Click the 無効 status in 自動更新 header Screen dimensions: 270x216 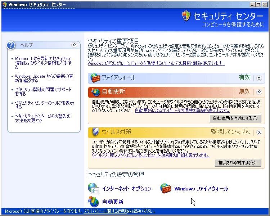click(244, 91)
